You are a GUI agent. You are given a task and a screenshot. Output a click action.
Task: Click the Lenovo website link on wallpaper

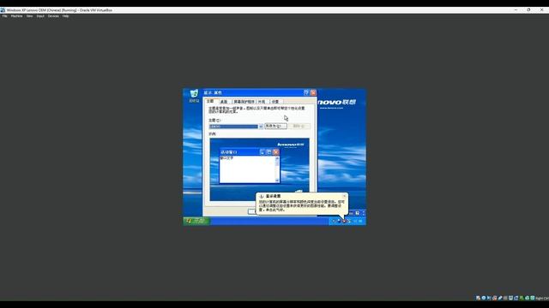point(331,109)
